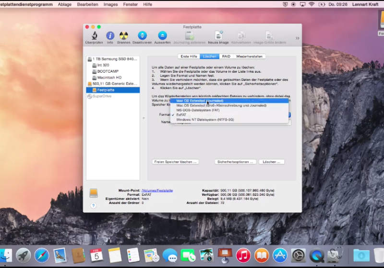Pick Windows NT Dateisystem (NTFS-3G) option
The height and width of the screenshot is (268, 384).
[204, 120]
